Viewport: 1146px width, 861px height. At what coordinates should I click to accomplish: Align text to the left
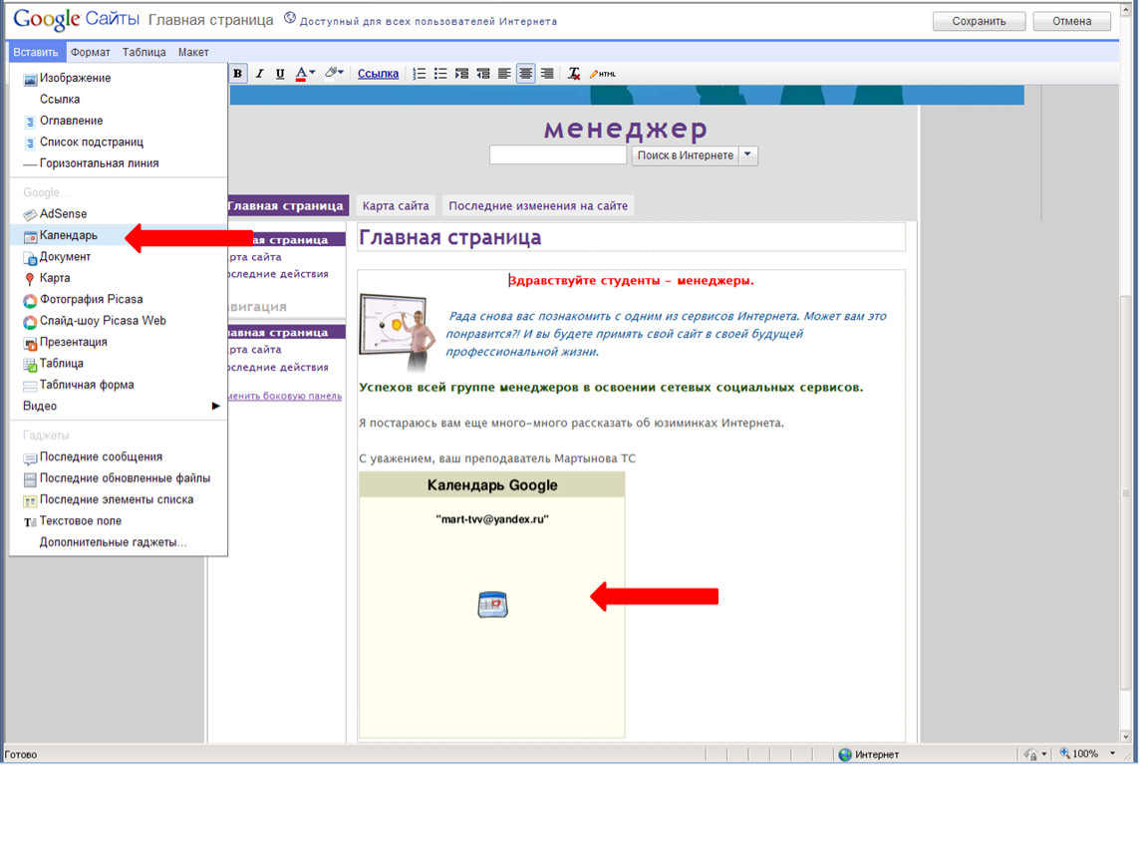[504, 74]
